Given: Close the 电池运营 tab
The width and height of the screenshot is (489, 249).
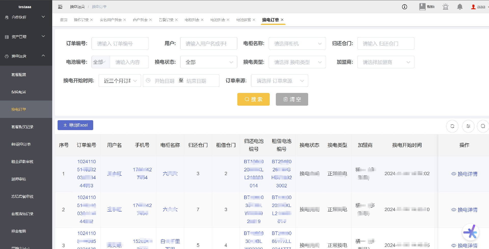Looking at the screenshot, I should point(254,20).
